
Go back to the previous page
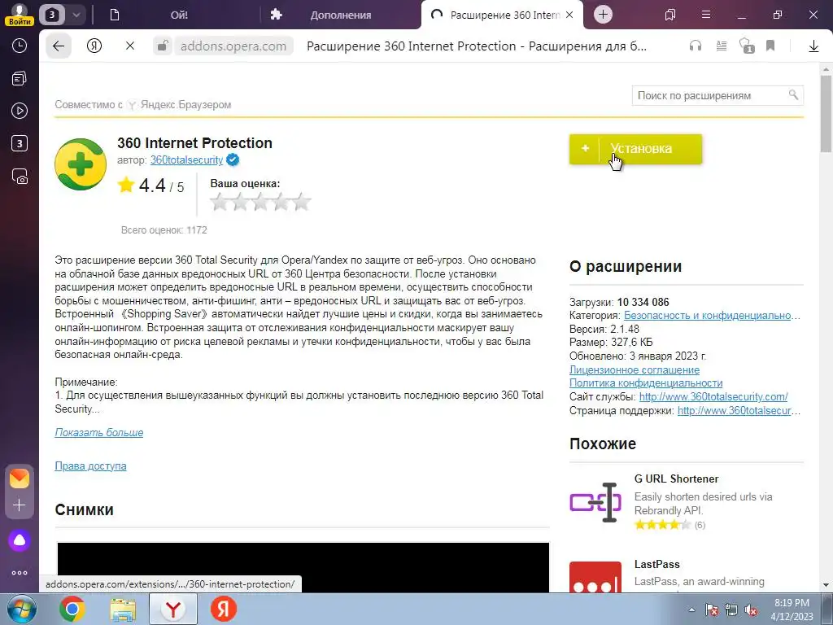coord(59,46)
